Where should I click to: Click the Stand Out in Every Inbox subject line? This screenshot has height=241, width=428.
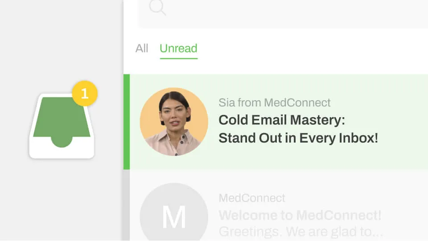tap(298, 138)
